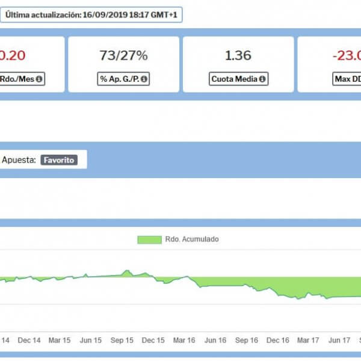Click the Sep 16 axis label
The height and width of the screenshot is (361, 361).
click(x=247, y=341)
